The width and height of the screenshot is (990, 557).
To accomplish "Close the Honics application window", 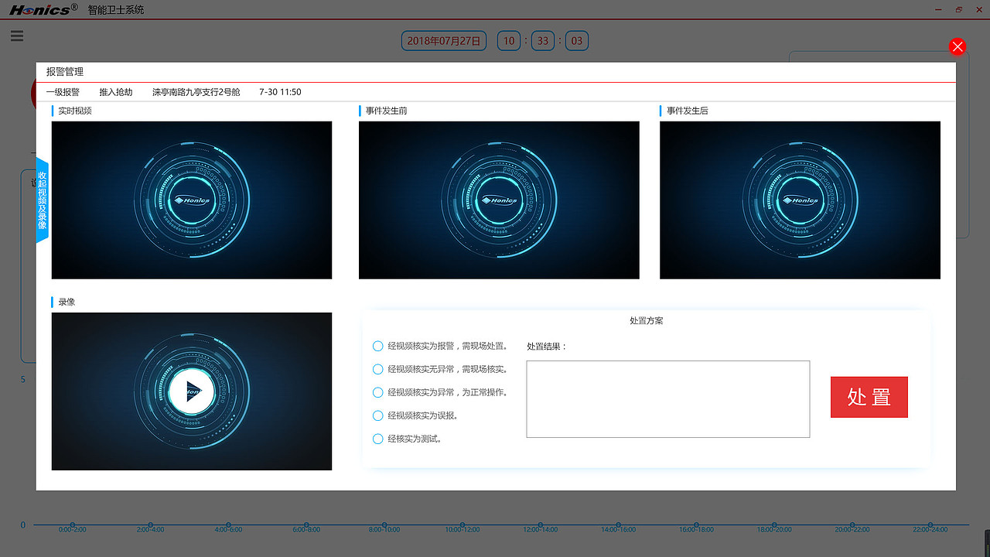I will (x=979, y=9).
